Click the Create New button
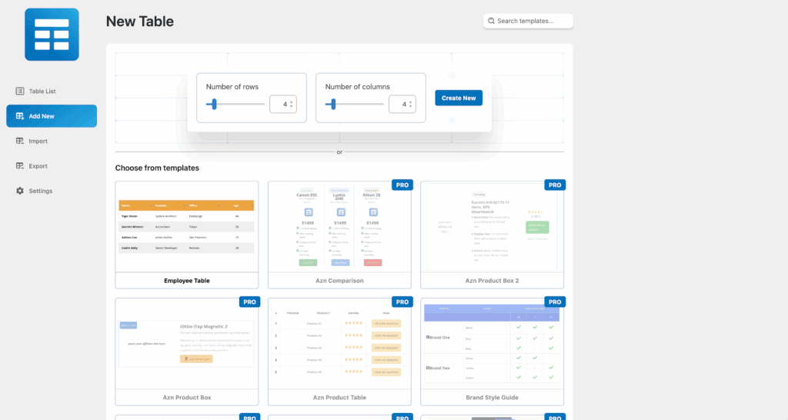This screenshot has width=788, height=420. (x=459, y=98)
